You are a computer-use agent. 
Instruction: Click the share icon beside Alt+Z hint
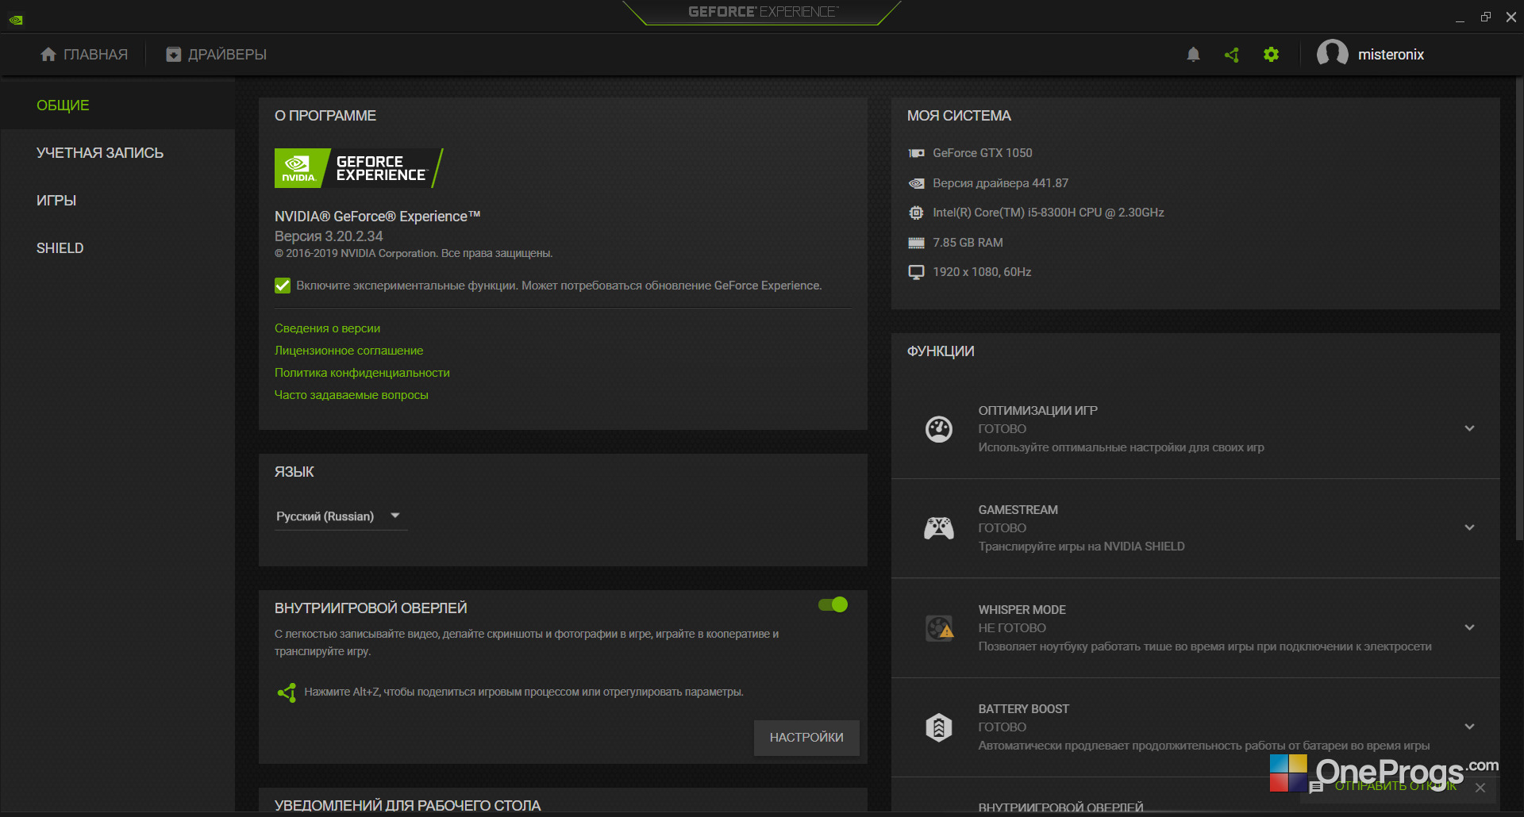coord(287,692)
